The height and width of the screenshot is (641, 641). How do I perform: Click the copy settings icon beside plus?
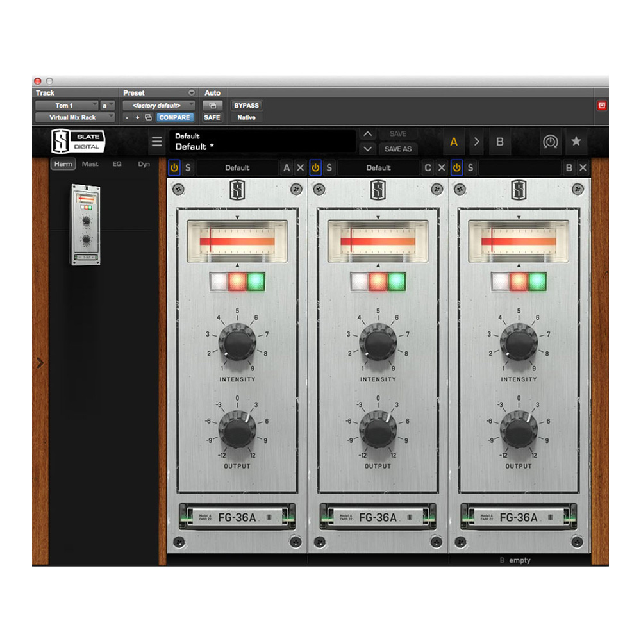(149, 117)
